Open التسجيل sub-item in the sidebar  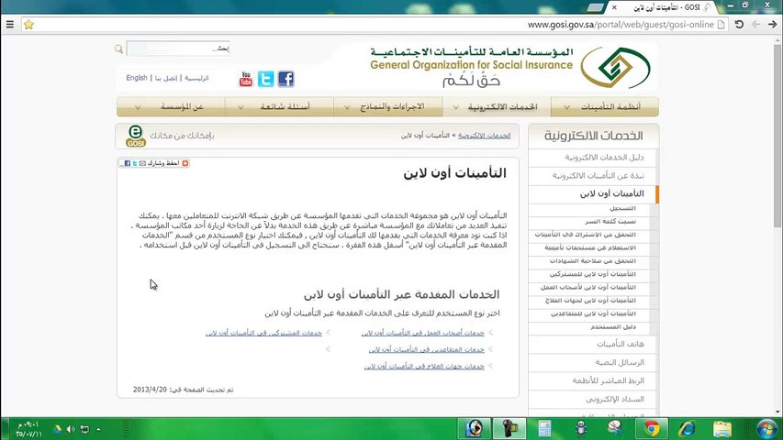point(622,208)
